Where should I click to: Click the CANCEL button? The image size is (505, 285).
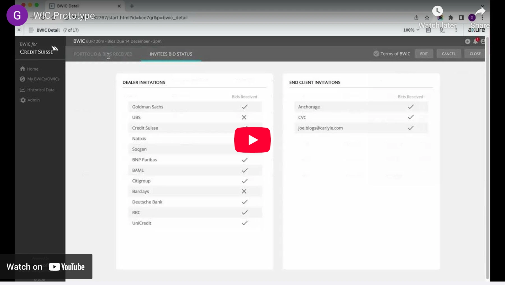[449, 54]
